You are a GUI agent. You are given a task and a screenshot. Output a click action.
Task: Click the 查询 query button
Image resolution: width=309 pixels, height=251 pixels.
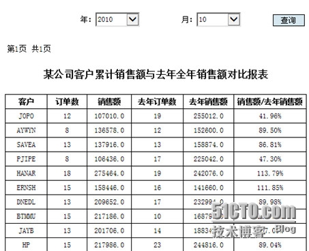point(289,20)
